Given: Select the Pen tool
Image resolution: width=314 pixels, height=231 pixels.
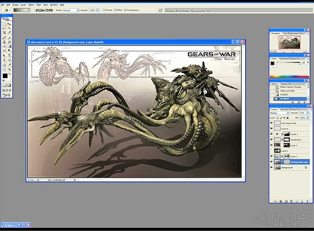Looking at the screenshot, I should (x=4, y=60).
